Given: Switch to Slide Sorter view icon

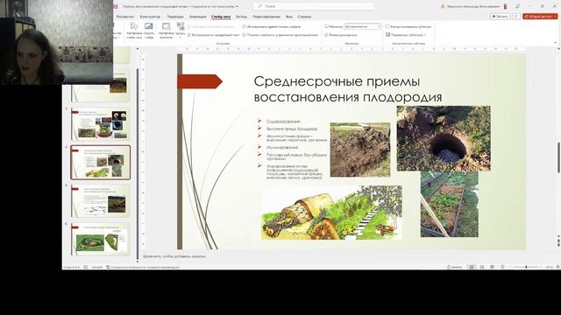Looking at the screenshot, I should [482, 267].
